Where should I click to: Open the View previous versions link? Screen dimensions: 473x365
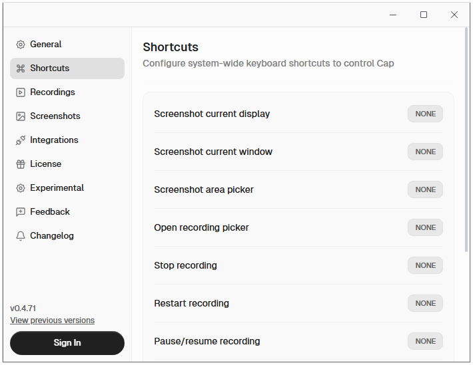pyautogui.click(x=52, y=320)
